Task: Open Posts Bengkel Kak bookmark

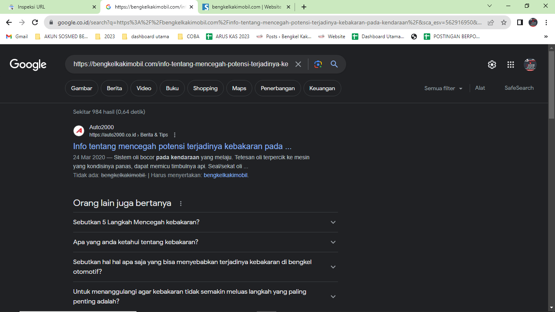Action: click(284, 37)
